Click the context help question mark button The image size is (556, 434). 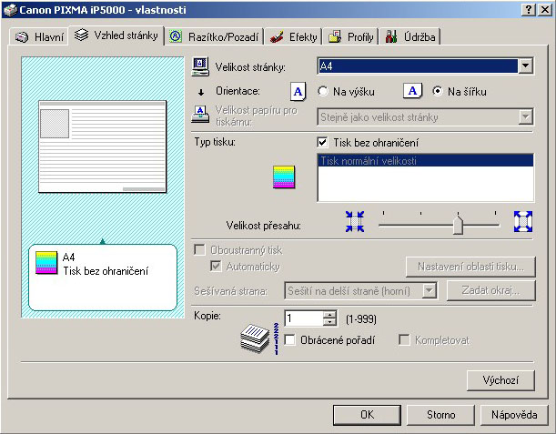coord(527,8)
